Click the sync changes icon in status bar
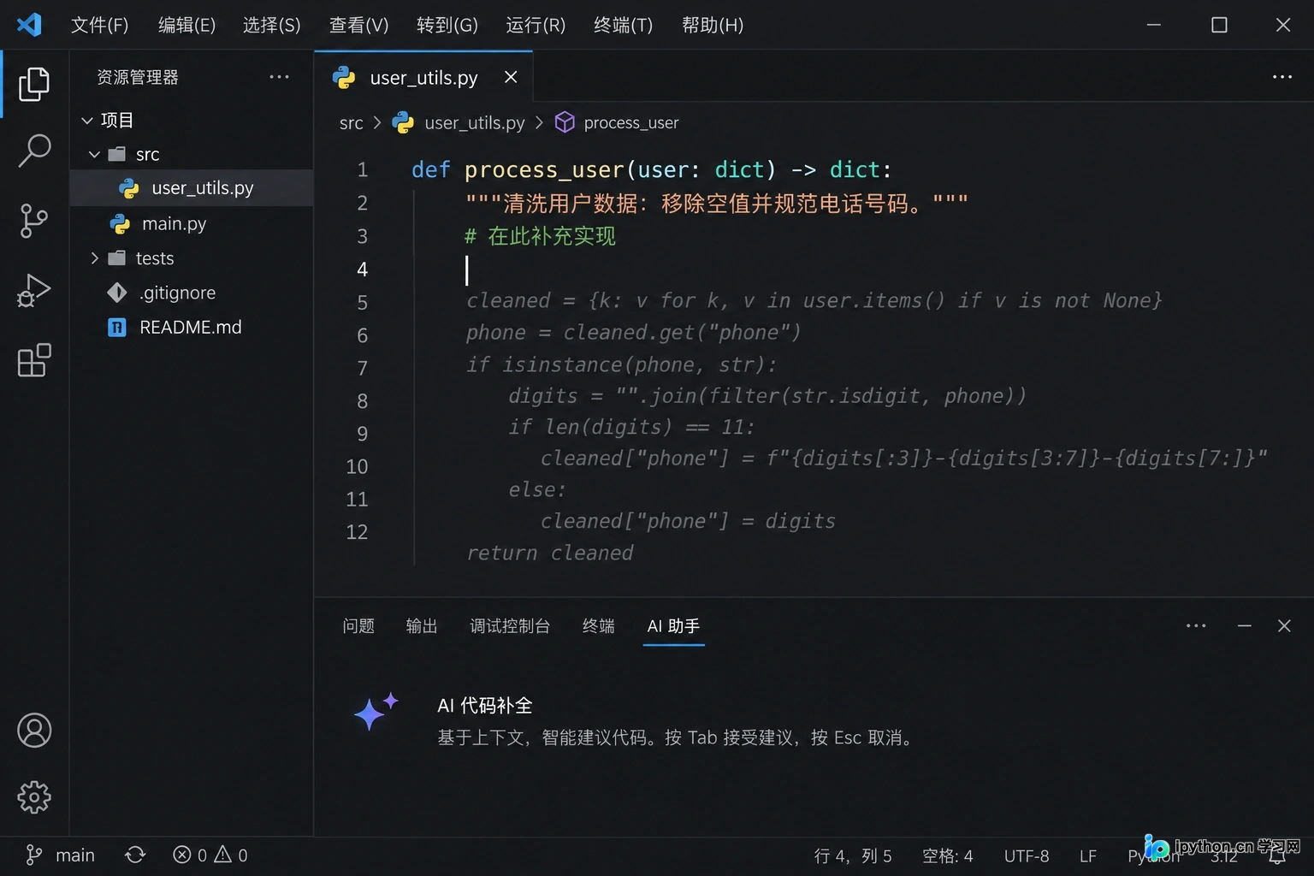1314x876 pixels. [x=135, y=855]
